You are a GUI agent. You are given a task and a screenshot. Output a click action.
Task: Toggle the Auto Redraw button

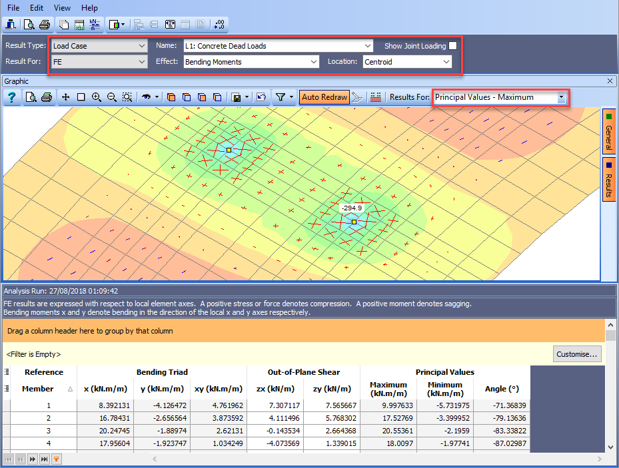[x=324, y=97]
